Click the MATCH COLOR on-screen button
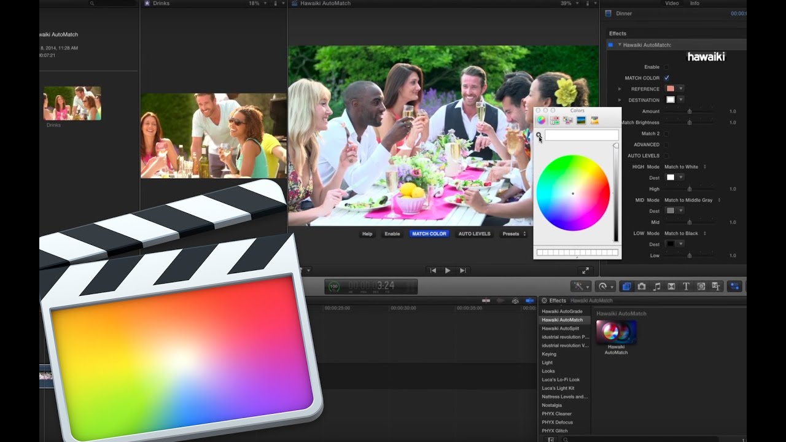The height and width of the screenshot is (442, 786). (429, 234)
